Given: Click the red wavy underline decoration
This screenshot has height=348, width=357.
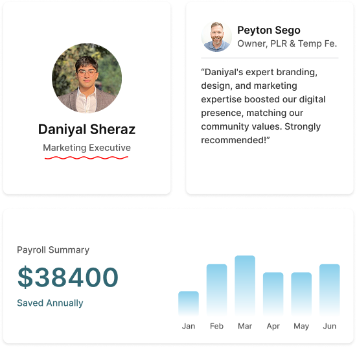Looking at the screenshot, I should (87, 158).
